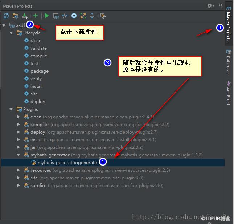
Task: Expand the clean plugin node
Action: [x=19, y=117]
